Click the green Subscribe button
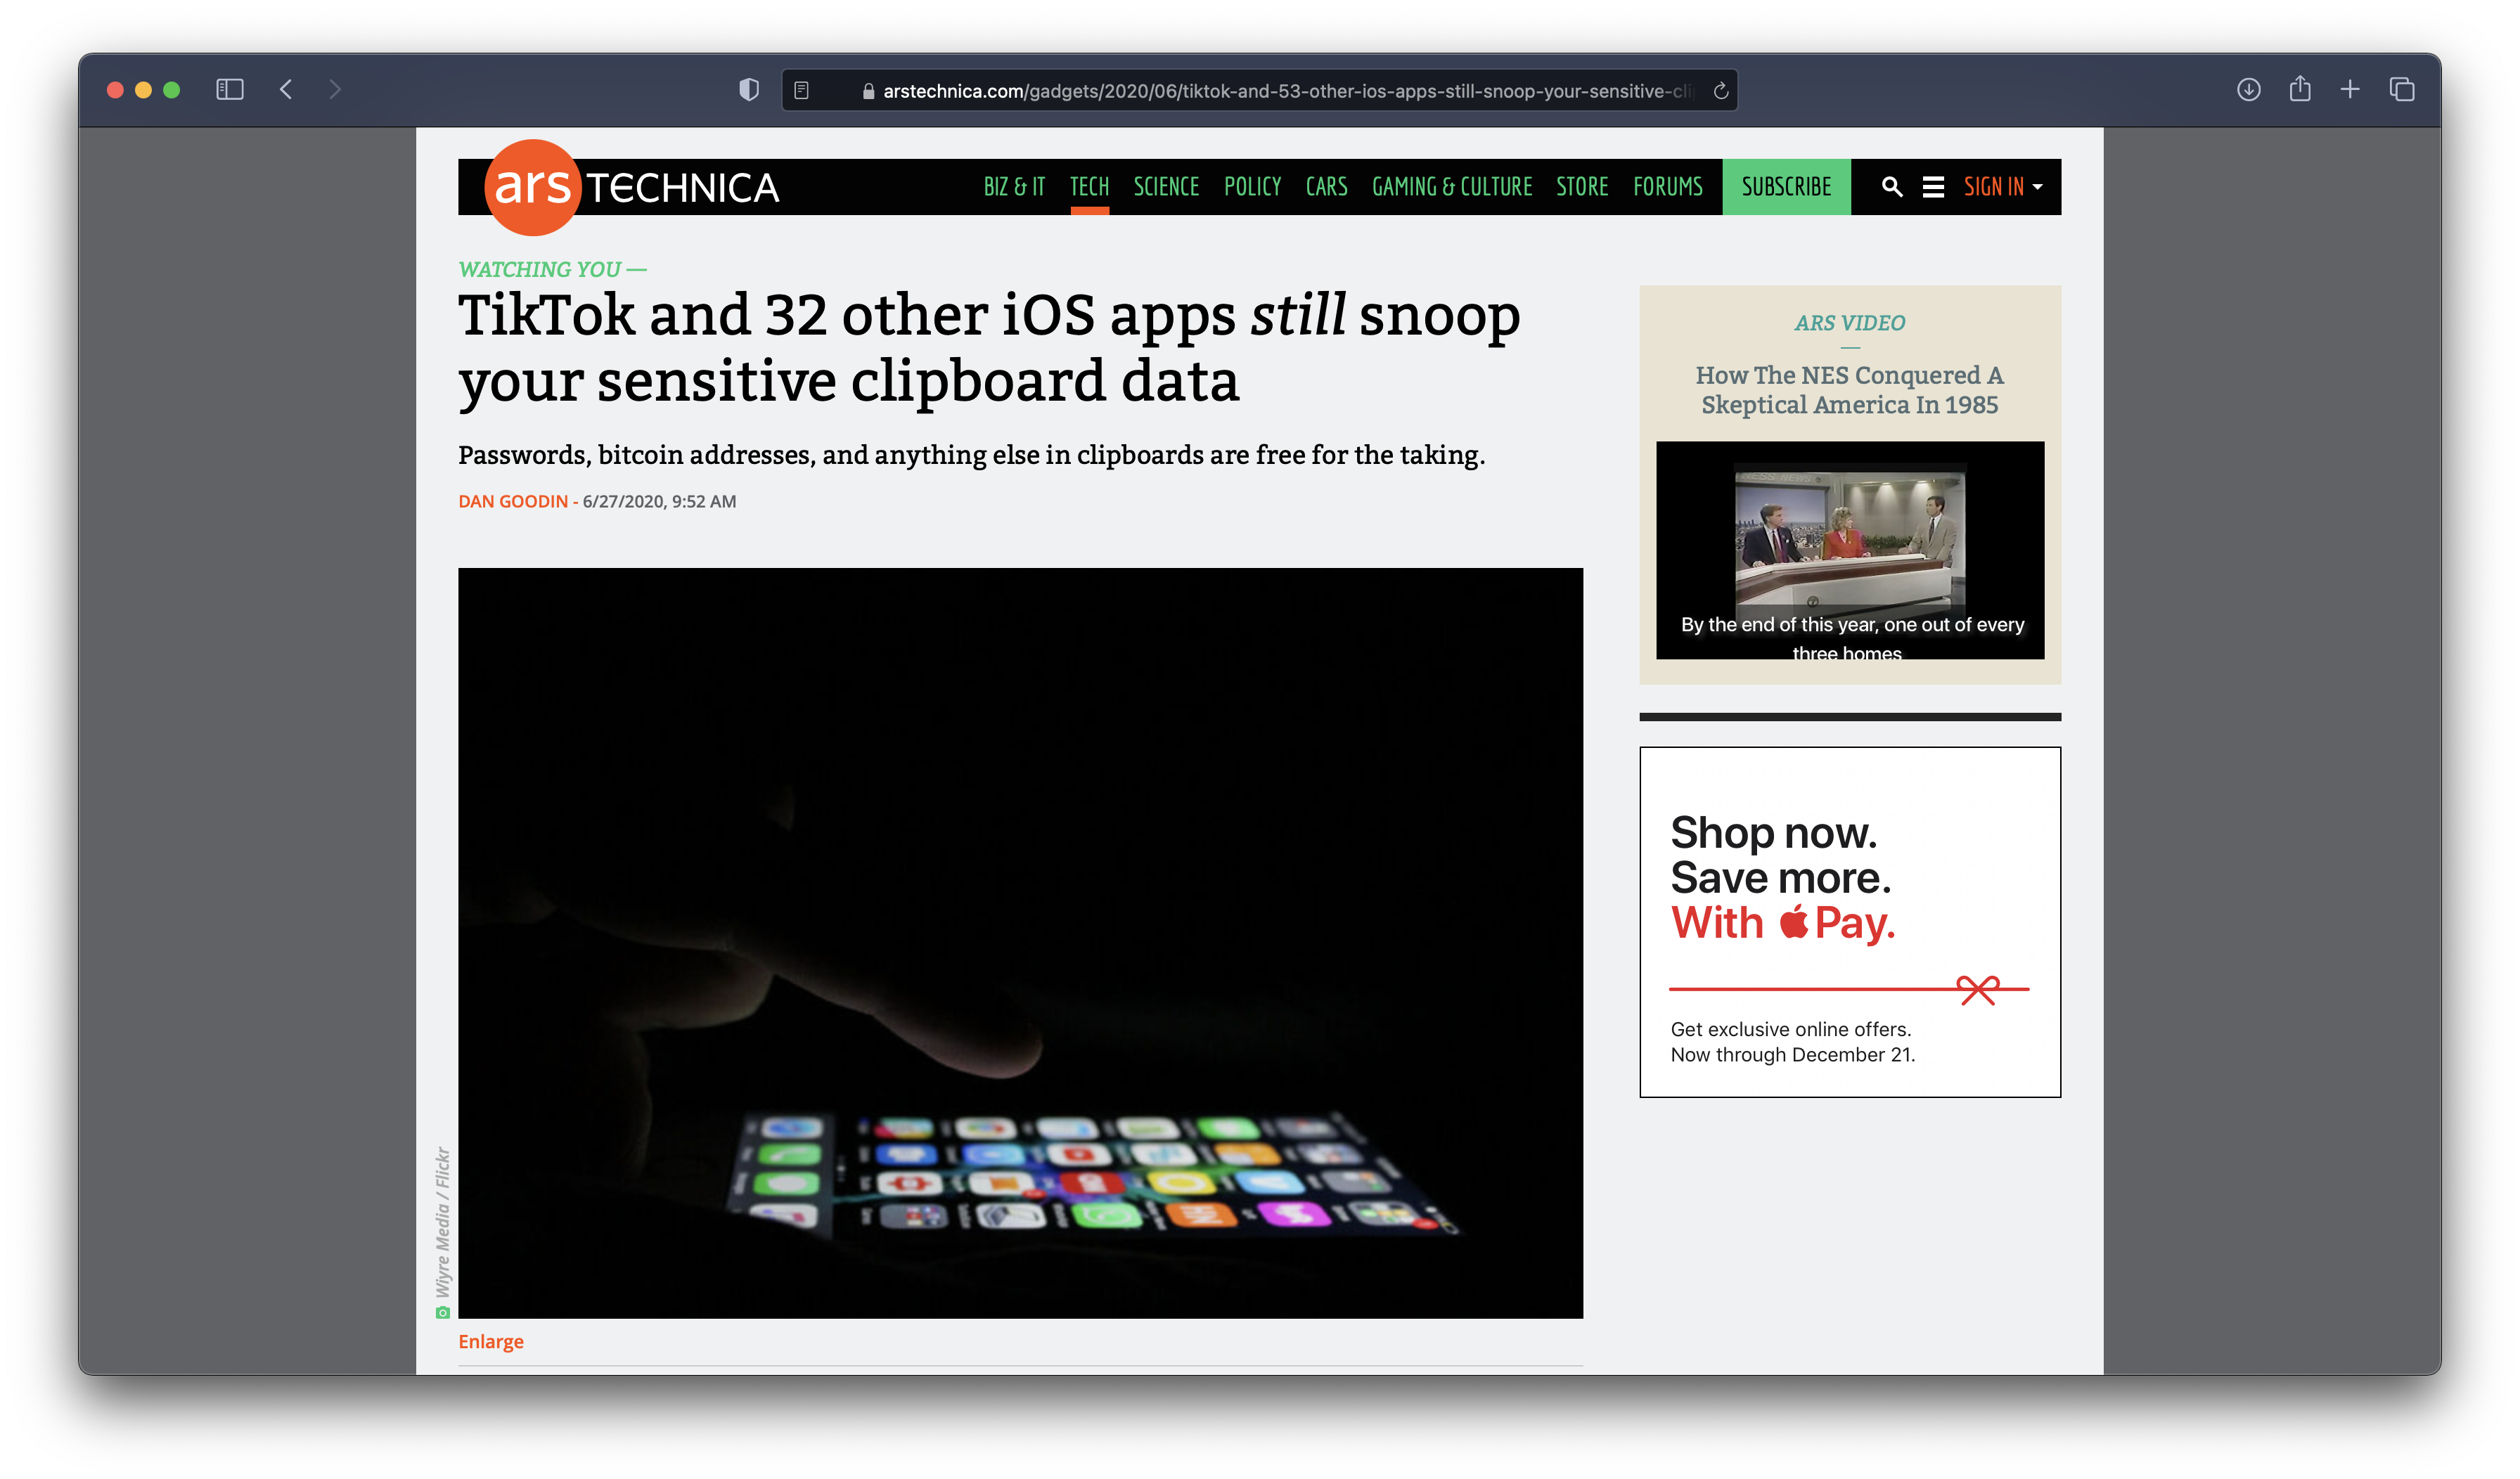This screenshot has width=2520, height=1479. coord(1786,187)
